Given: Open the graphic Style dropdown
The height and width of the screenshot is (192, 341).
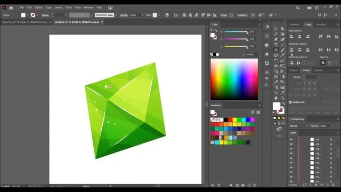Looking at the screenshot, I should pyautogui.click(x=159, y=15).
